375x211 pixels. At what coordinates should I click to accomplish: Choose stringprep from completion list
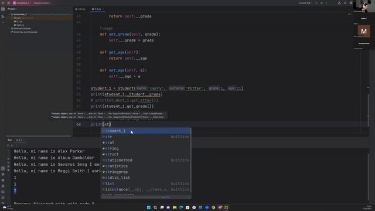pos(146,172)
